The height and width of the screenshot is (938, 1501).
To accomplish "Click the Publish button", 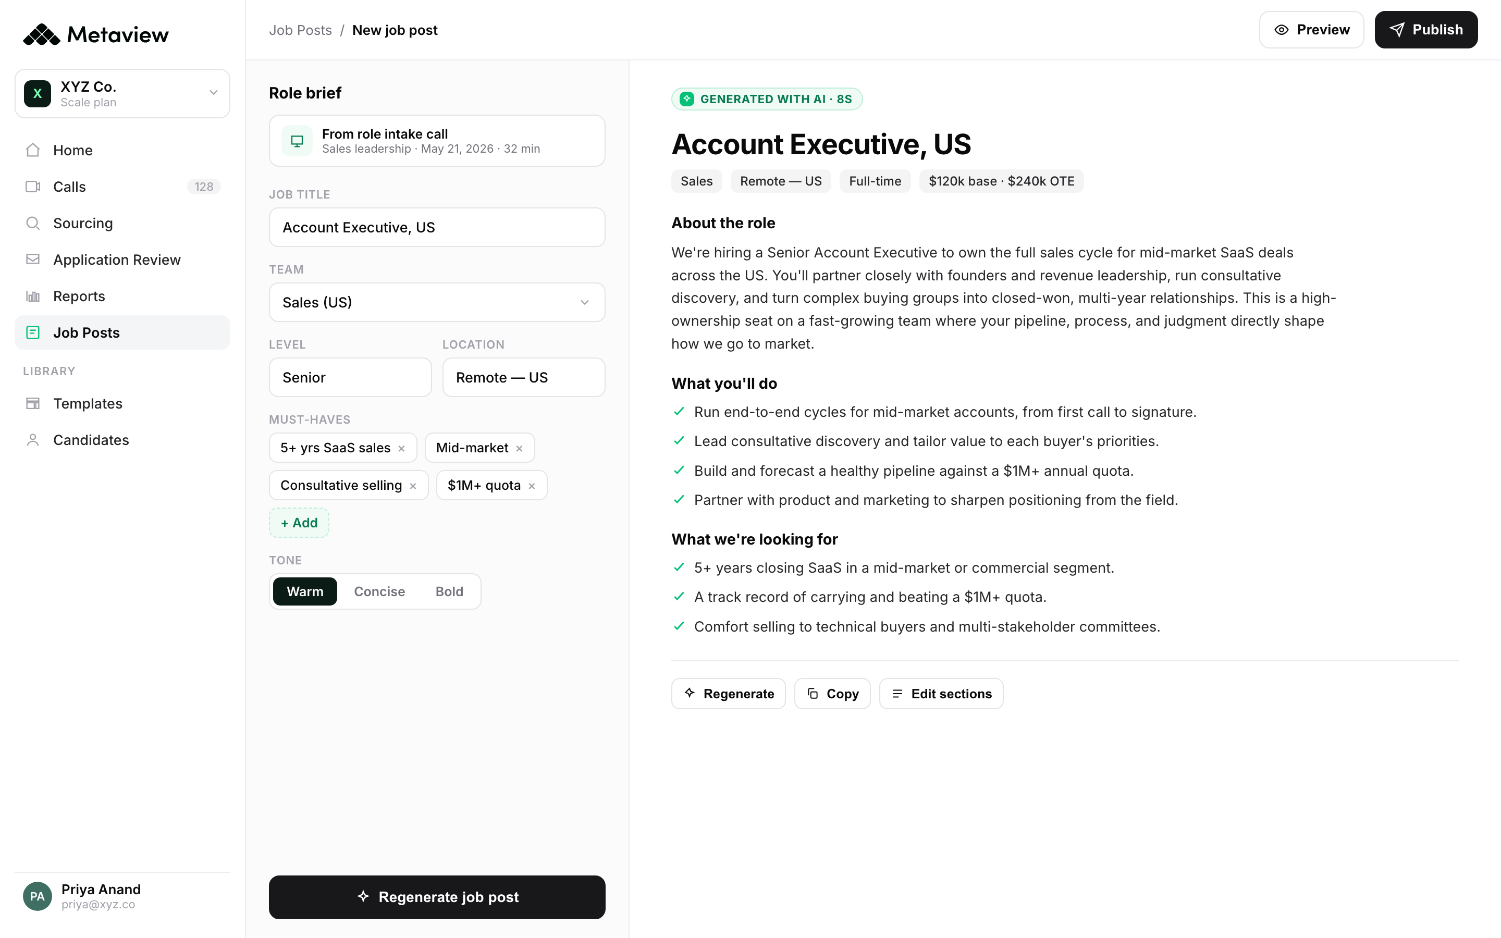I will [x=1426, y=30].
